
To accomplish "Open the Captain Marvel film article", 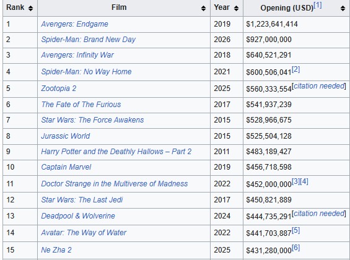I will (66, 167).
